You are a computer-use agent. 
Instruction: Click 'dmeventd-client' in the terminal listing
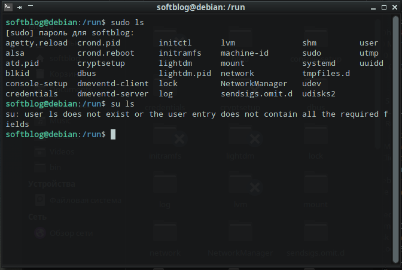click(113, 84)
